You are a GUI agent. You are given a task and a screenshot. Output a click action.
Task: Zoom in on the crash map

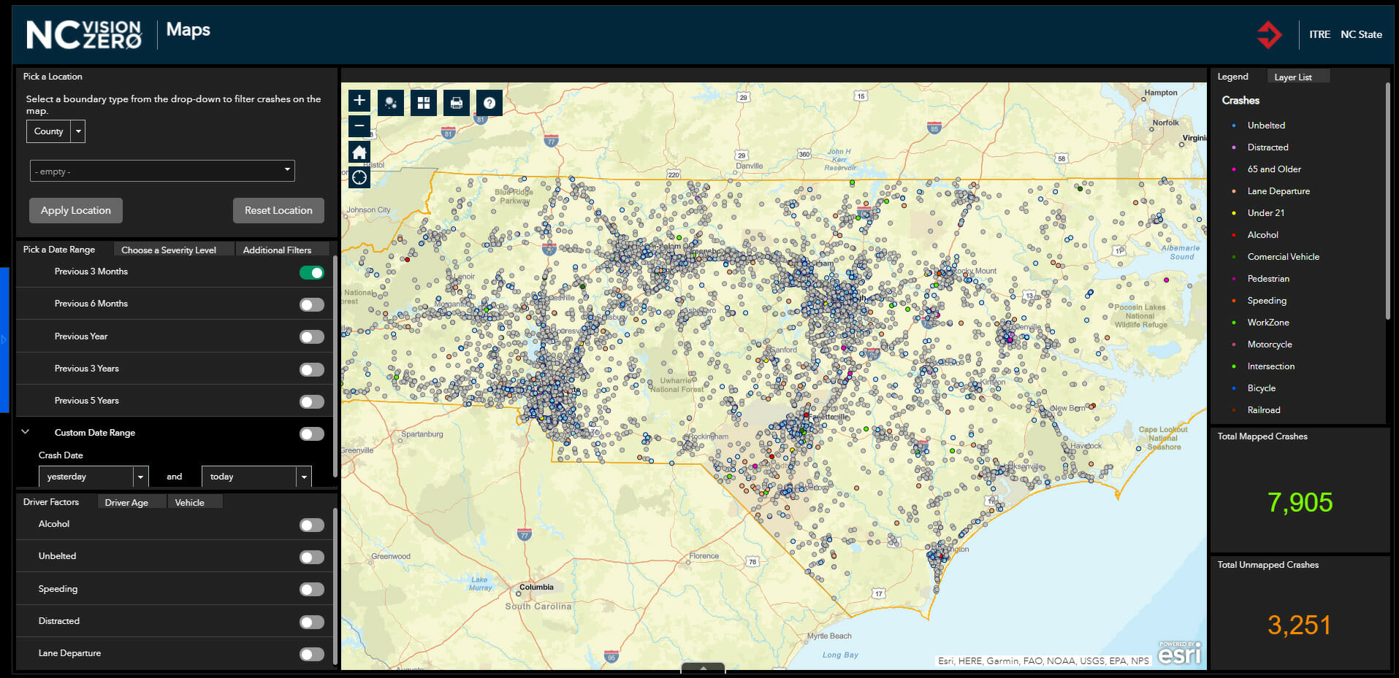click(359, 101)
